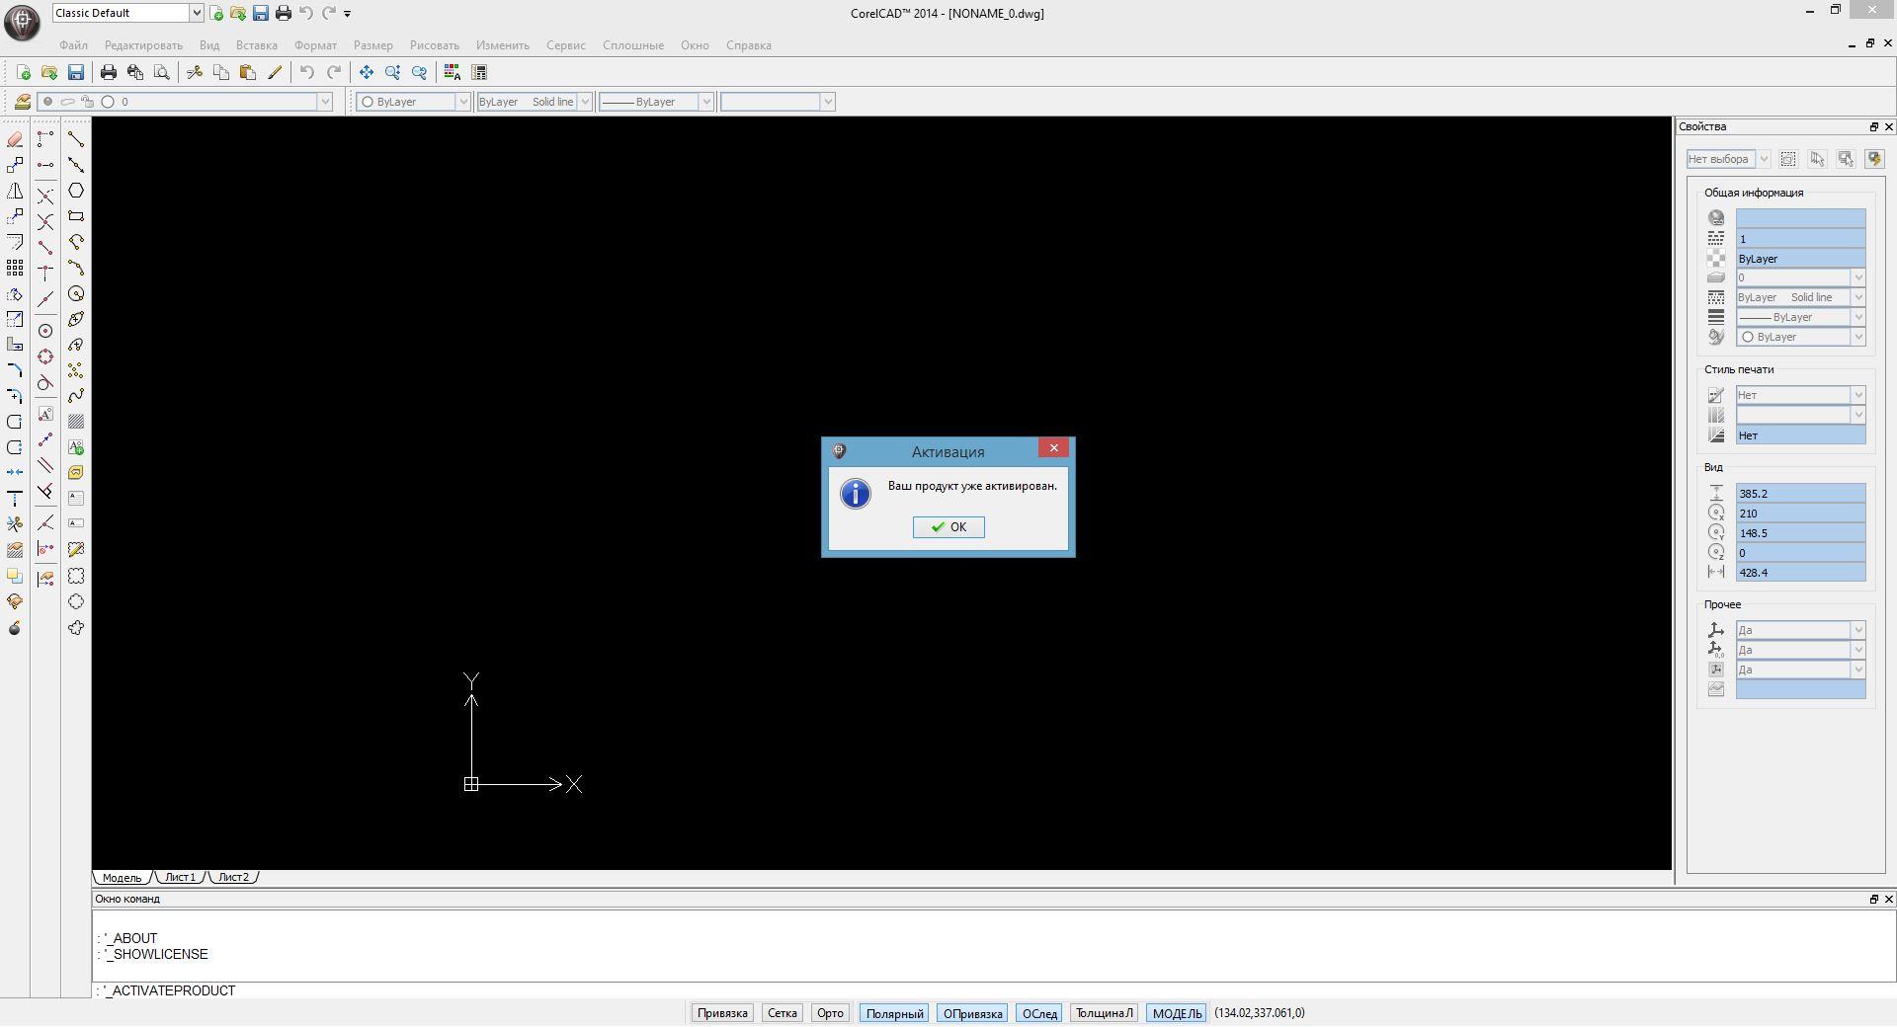Viewport: 1897px width, 1027px height.
Task: Click the Print Preview magnifier icon
Action: click(162, 72)
